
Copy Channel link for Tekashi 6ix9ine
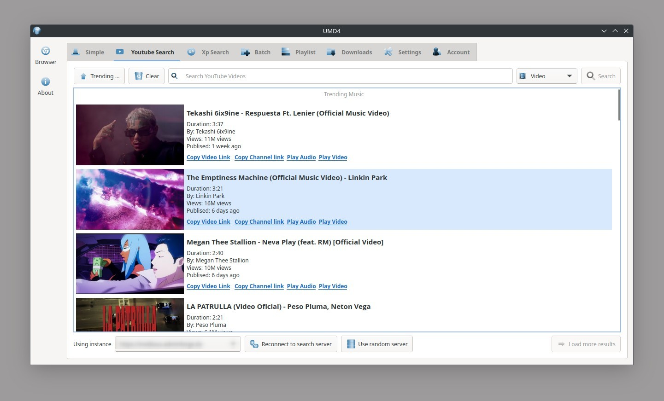tap(259, 157)
